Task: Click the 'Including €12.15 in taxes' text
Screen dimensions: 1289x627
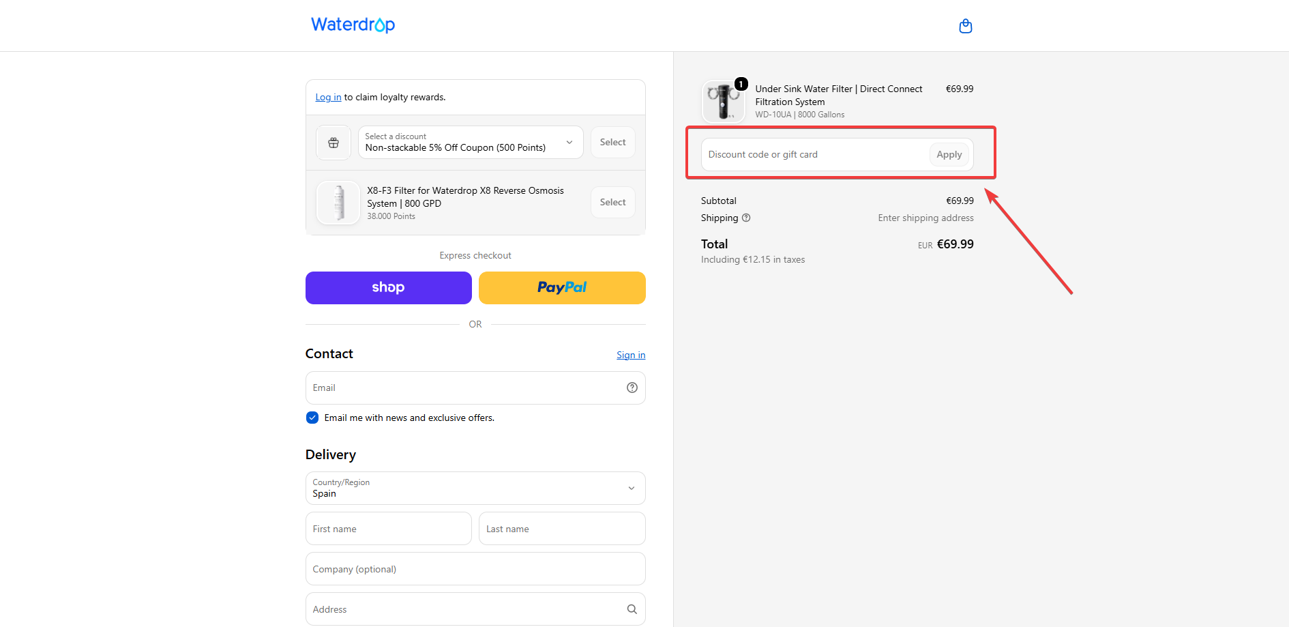Action: coord(753,260)
